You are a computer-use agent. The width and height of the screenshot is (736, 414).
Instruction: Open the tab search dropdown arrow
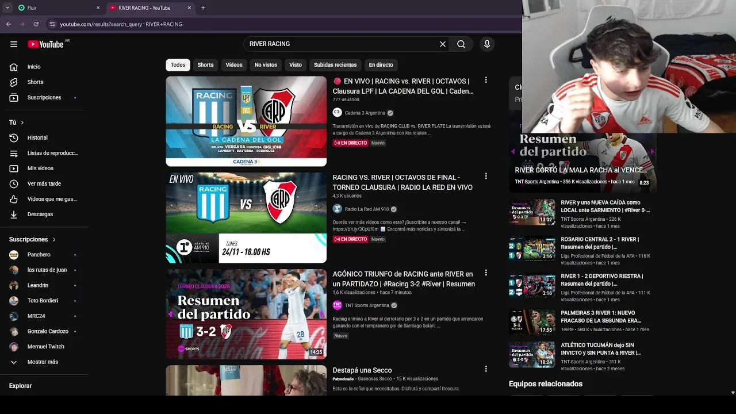[7, 7]
